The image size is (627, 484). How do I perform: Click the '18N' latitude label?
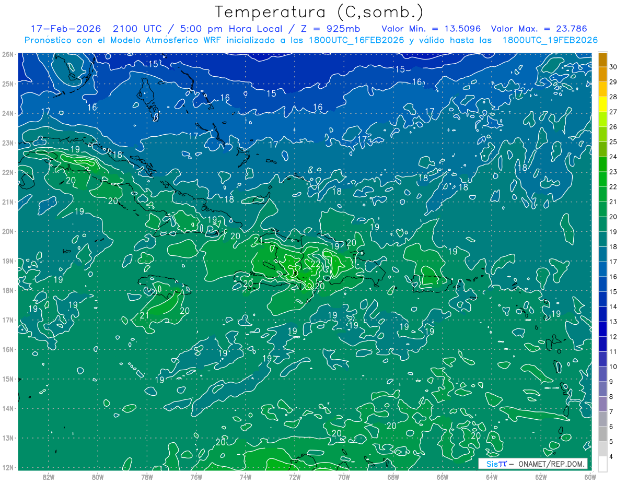tap(8, 290)
